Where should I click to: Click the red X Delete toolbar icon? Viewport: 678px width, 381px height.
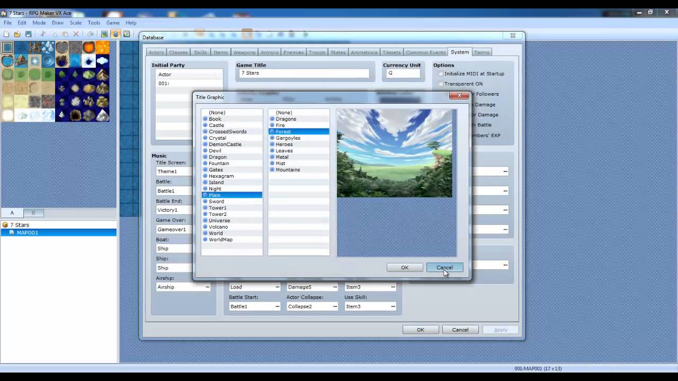[76, 34]
